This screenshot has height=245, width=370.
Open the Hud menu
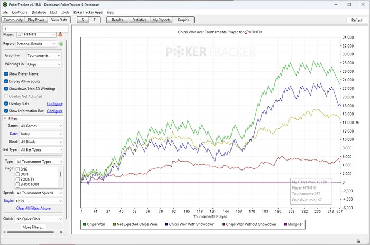point(53,12)
